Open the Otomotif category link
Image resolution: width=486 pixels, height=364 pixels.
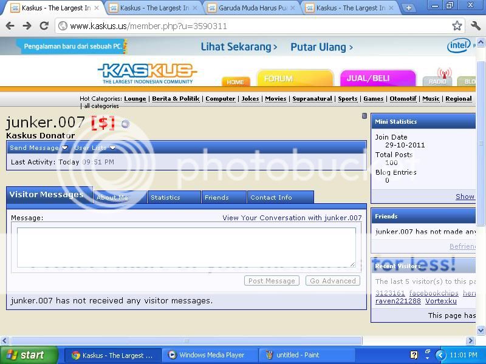click(403, 98)
